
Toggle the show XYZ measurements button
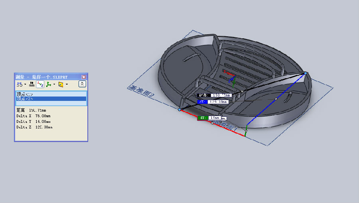(40, 84)
